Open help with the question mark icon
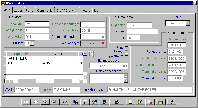198x108 pixels. 172,102
